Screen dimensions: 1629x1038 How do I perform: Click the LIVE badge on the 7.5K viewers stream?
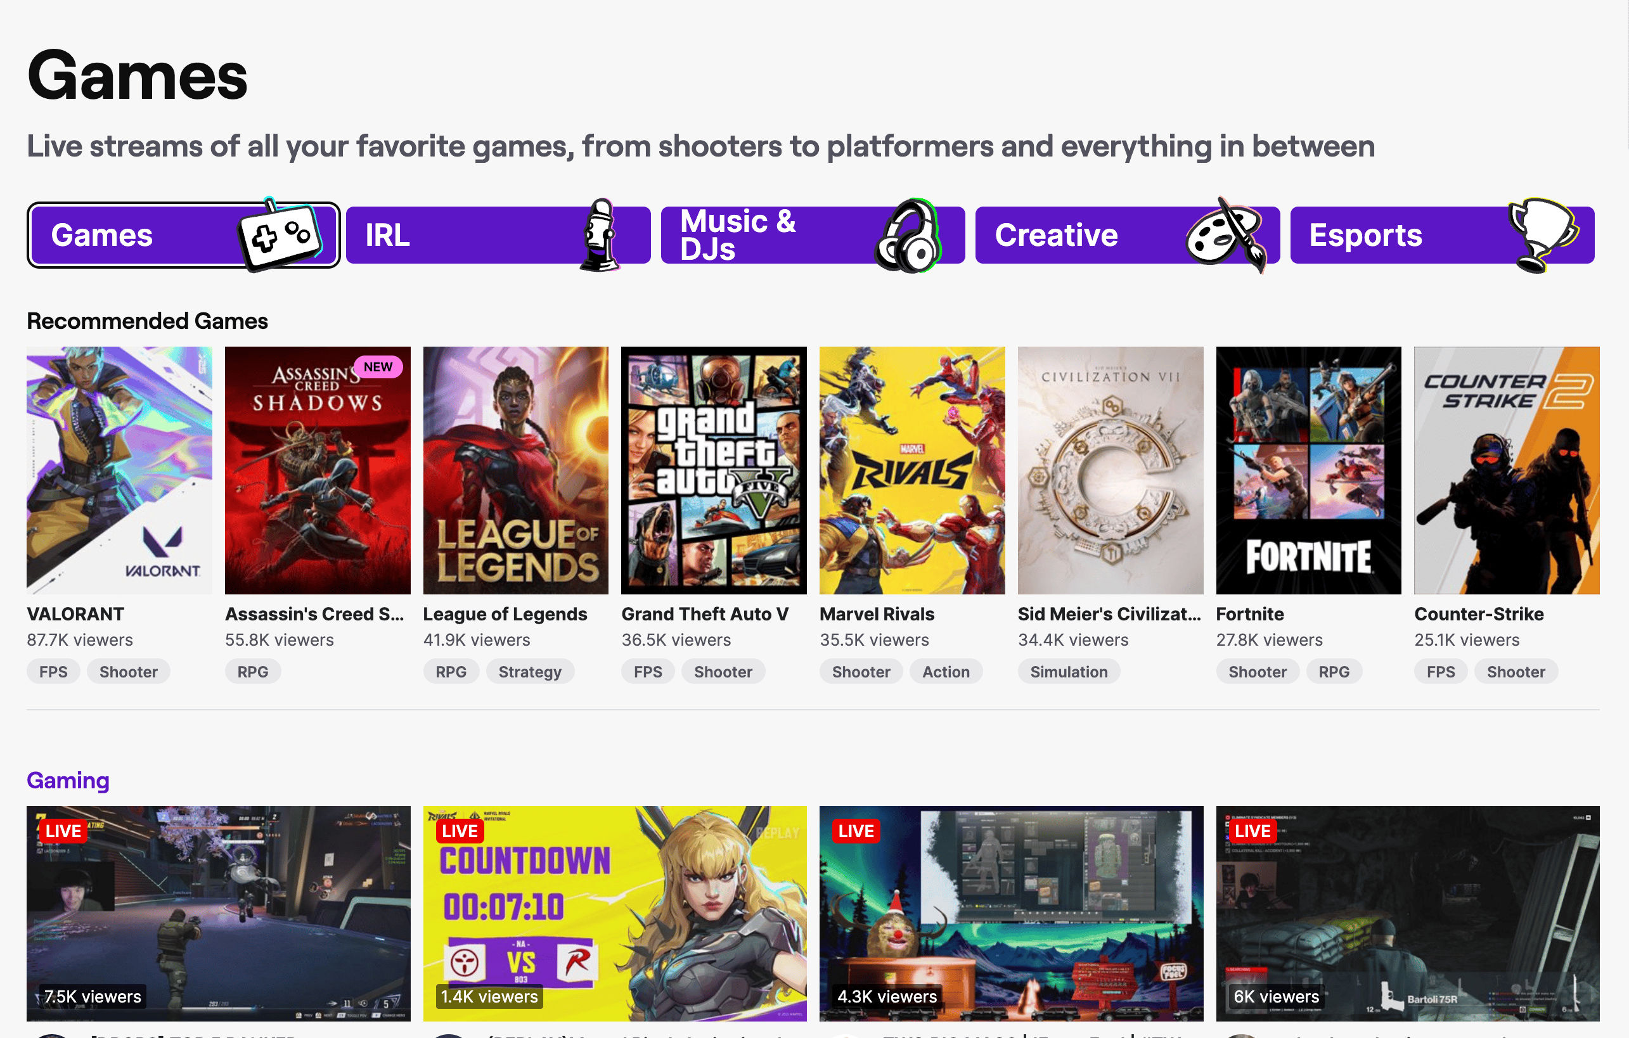[x=63, y=831]
